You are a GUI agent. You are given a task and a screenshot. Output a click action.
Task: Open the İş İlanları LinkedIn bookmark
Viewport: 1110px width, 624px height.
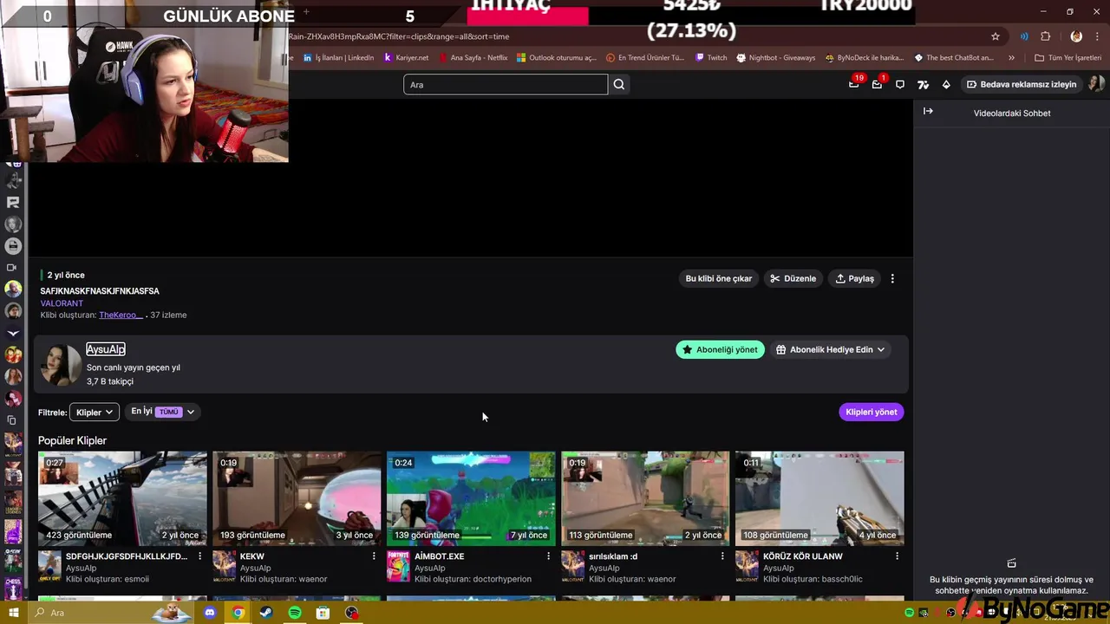[x=338, y=58]
